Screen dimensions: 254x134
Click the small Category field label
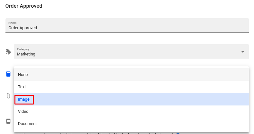(23, 49)
